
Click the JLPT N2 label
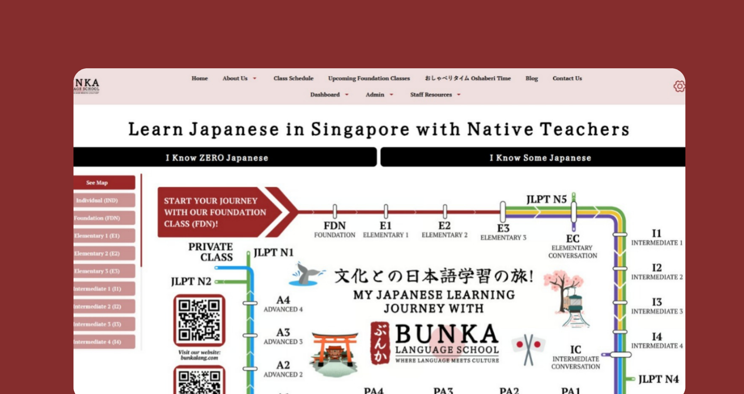[x=191, y=281]
